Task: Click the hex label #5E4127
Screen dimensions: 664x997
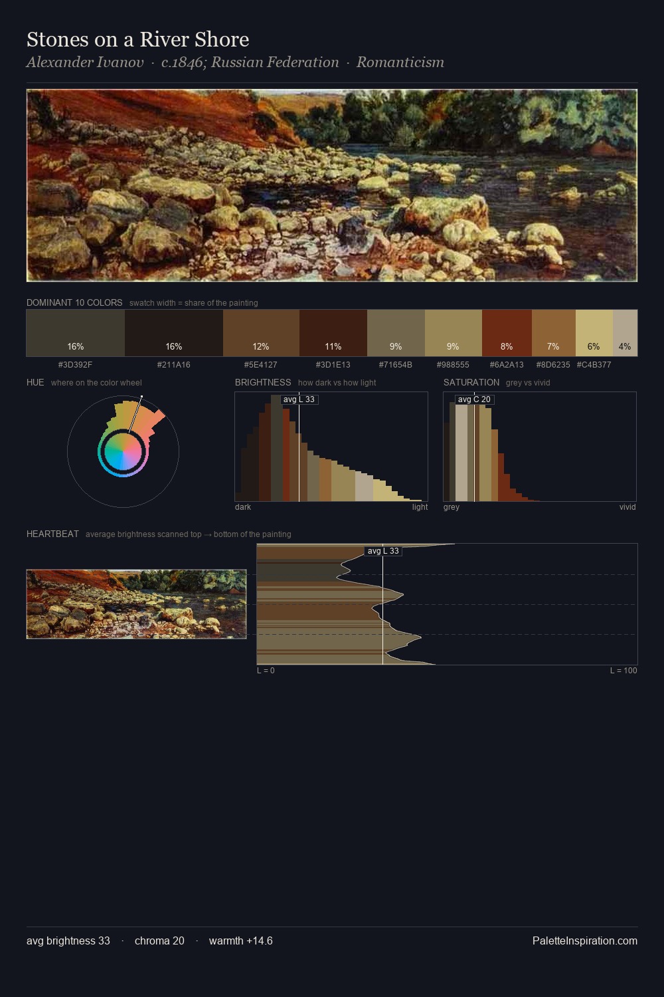Action: [261, 365]
